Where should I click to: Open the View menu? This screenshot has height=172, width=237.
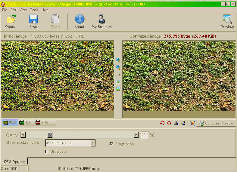[x=23, y=10]
